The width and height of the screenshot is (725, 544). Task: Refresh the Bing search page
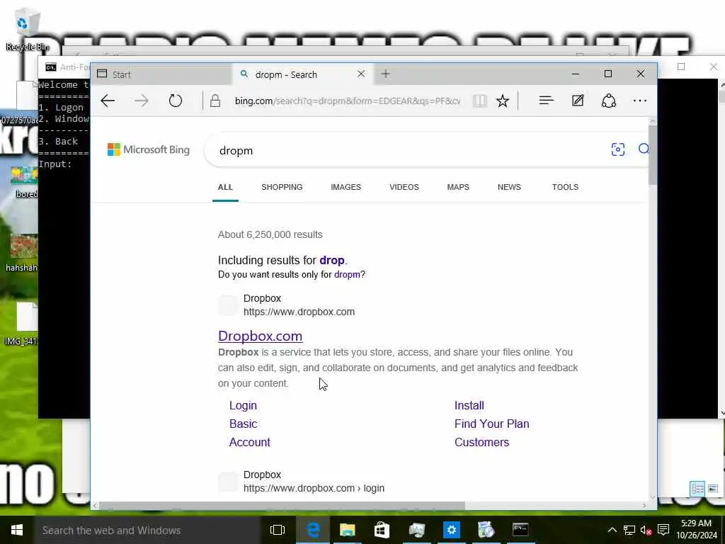(176, 101)
